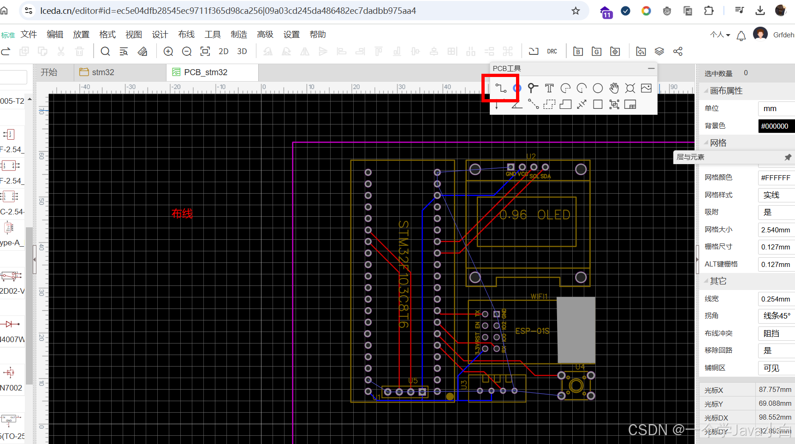Open the 布线 menu
Viewport: 795px width, 444px height.
tap(186, 35)
